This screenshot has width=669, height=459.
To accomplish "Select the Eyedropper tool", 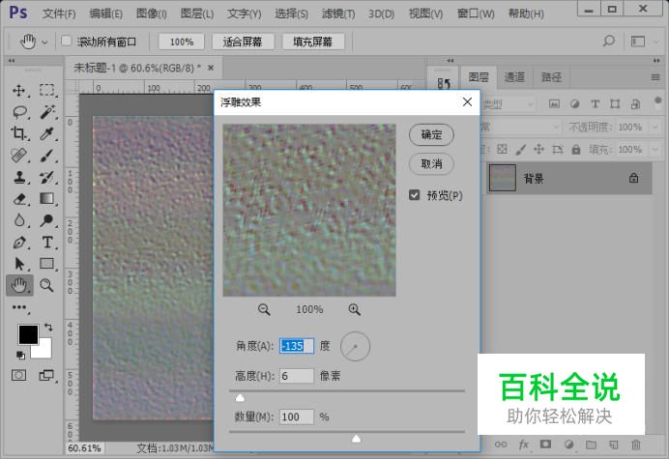I will (47, 133).
